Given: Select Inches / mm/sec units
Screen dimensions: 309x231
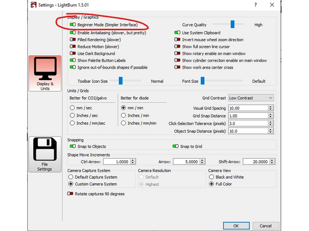Looking at the screenshot, I should coord(72,123).
